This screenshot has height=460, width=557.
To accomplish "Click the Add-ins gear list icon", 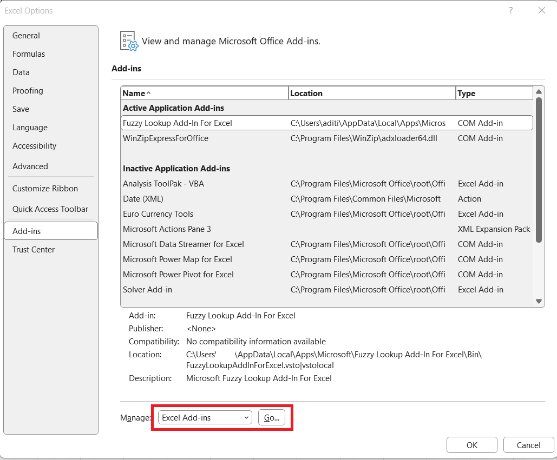I will coord(129,41).
